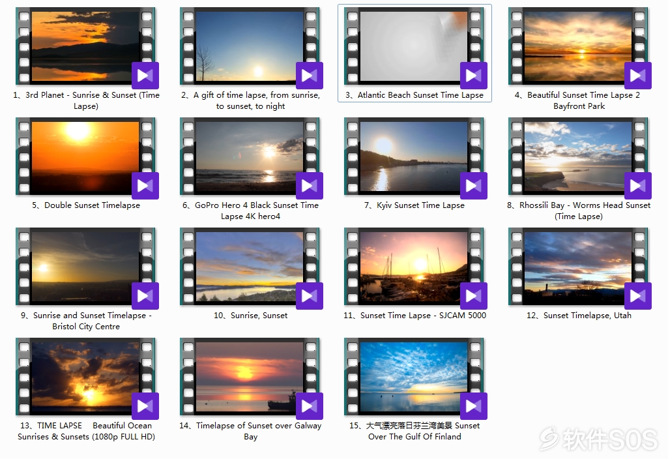Select the 3rd Planet Sunrise & Sunset thumbnail

click(85, 46)
